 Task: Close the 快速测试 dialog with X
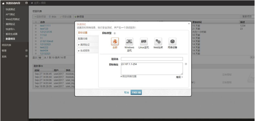tap(189, 24)
